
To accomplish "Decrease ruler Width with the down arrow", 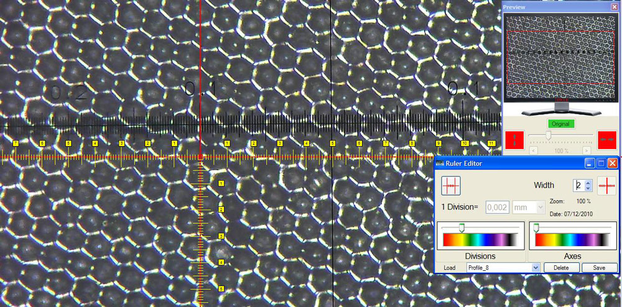I will click(588, 188).
